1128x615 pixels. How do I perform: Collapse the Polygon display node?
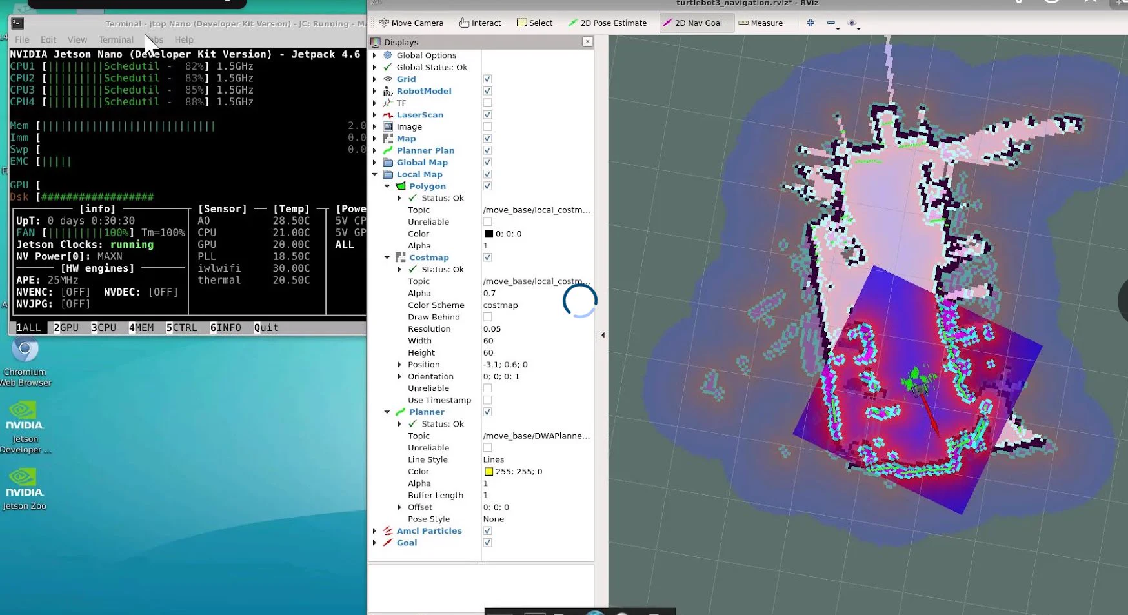coord(387,187)
